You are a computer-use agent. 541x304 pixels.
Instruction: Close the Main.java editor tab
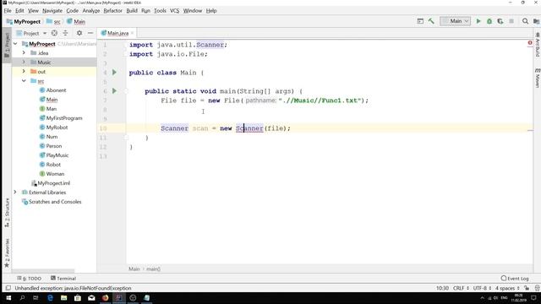[132, 33]
